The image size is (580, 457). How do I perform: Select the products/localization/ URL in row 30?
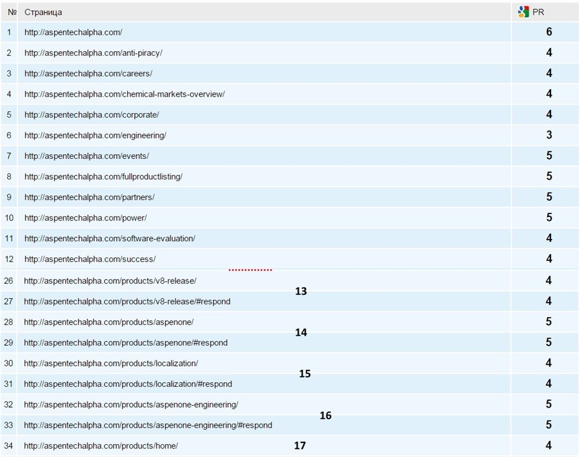[111, 364]
